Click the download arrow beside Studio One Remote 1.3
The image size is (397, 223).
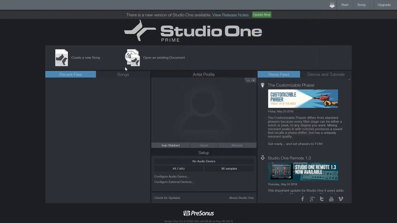click(262, 158)
